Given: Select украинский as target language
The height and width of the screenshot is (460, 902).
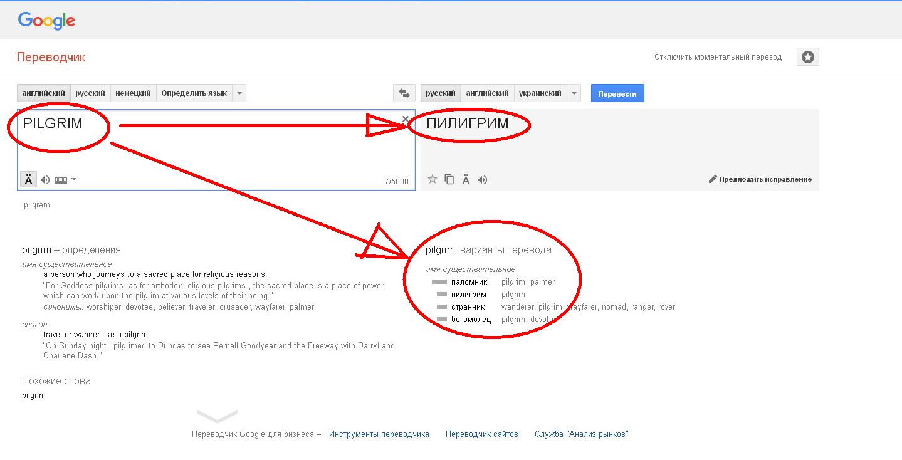Looking at the screenshot, I should coord(540,93).
